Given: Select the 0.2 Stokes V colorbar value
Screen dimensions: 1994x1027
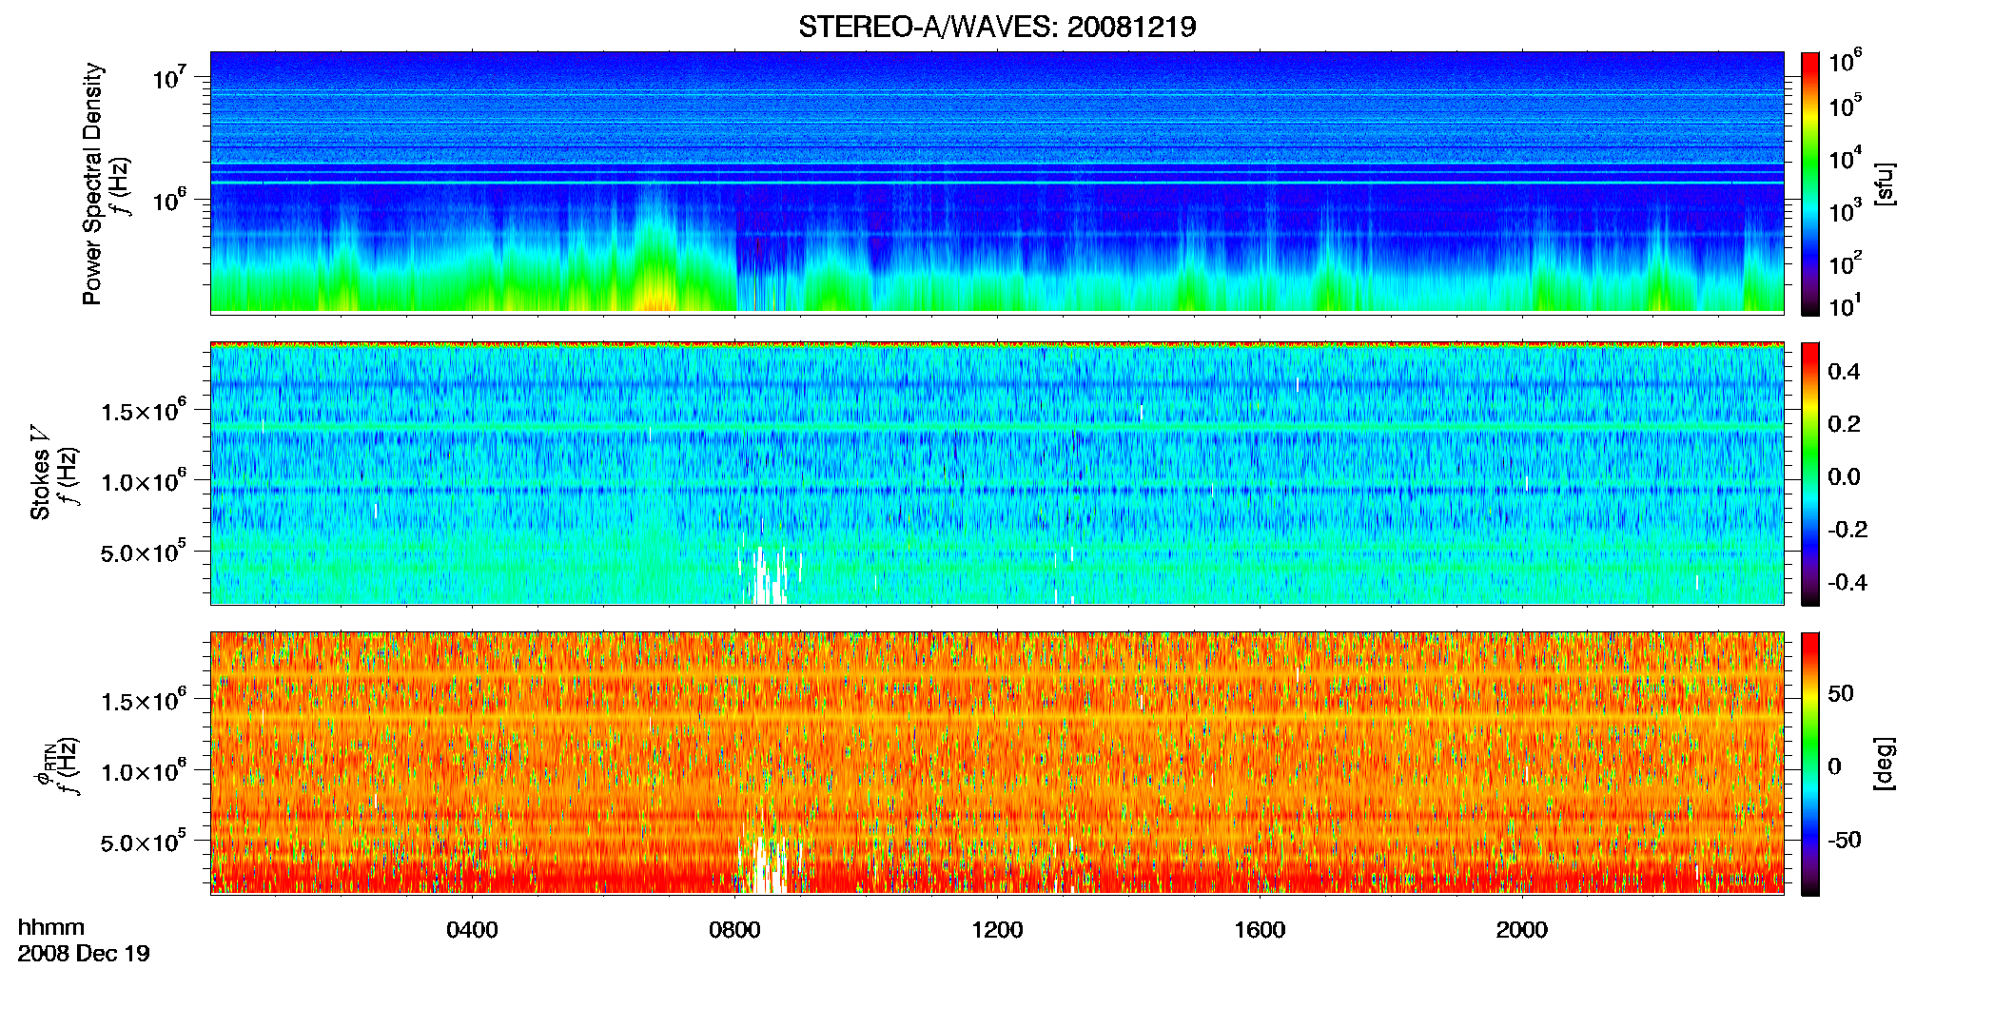Looking at the screenshot, I should click(x=1844, y=424).
